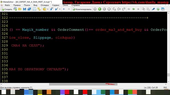Open the Отладка menu
The height and width of the screenshot is (95, 170).
point(45,5)
